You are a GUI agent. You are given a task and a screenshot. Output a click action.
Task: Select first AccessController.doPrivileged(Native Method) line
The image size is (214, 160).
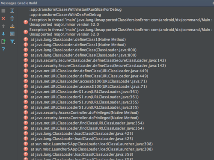[84, 113]
